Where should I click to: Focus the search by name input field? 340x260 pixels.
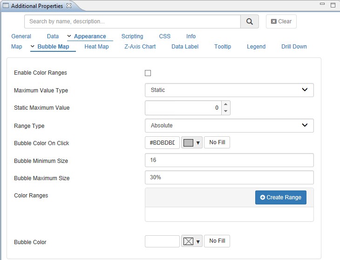coord(132,21)
